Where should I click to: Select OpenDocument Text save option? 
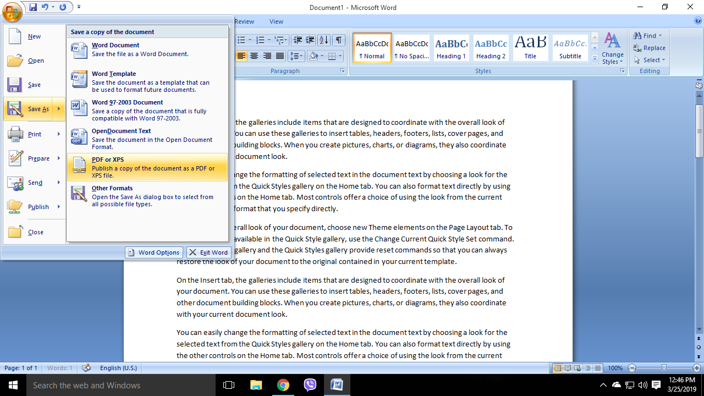pos(147,138)
